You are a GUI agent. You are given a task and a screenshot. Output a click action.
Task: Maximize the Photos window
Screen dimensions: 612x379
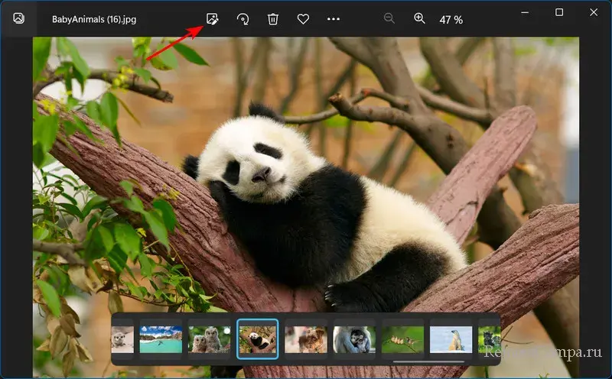558,12
